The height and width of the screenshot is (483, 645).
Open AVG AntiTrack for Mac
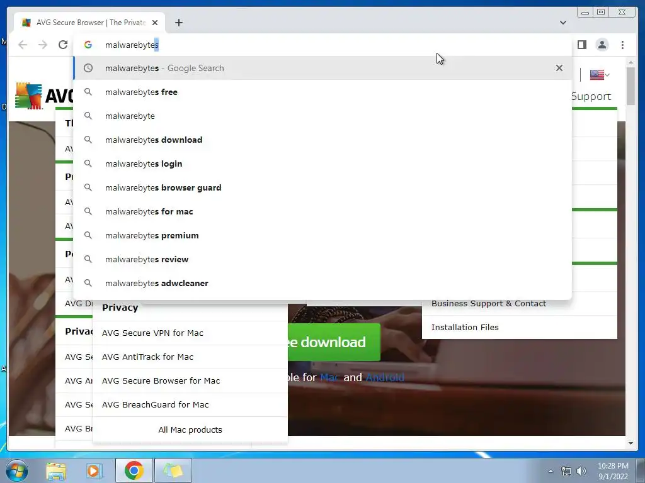pyautogui.click(x=147, y=357)
